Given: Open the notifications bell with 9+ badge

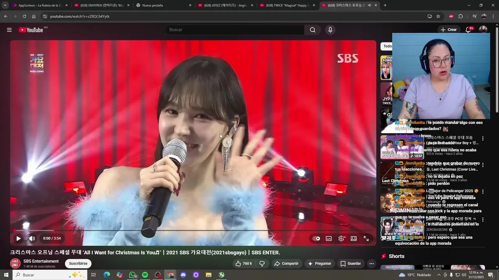Looking at the screenshot, I should pos(469,30).
